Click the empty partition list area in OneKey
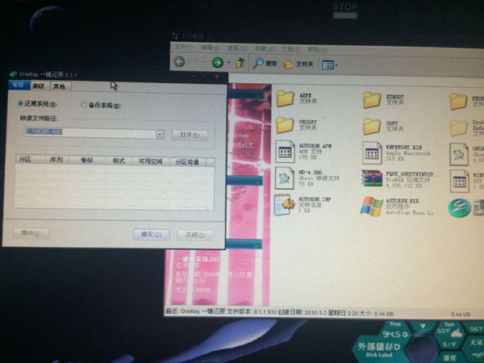 pyautogui.click(x=114, y=187)
